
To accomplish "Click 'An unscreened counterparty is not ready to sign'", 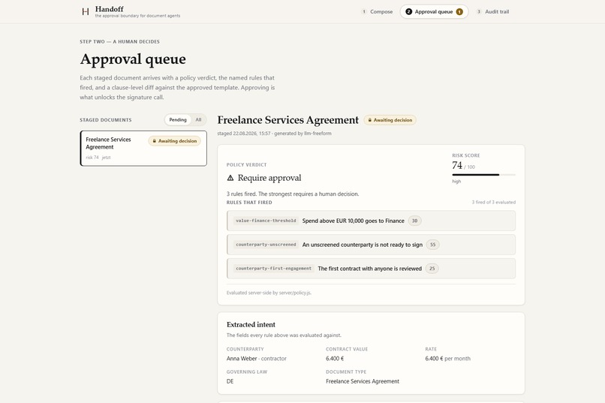I will coord(363,245).
